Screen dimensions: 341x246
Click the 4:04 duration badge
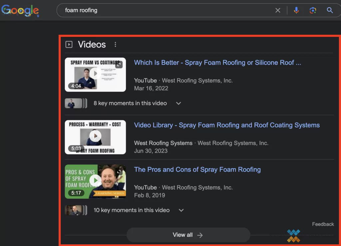(76, 86)
